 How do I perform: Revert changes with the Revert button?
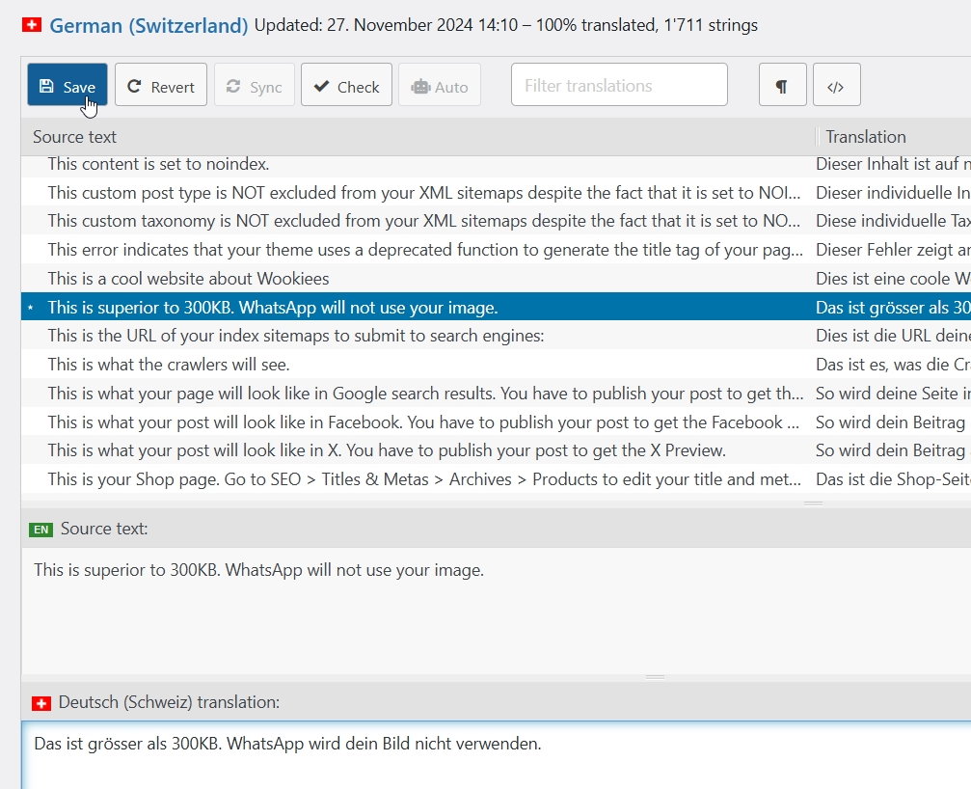(x=160, y=86)
